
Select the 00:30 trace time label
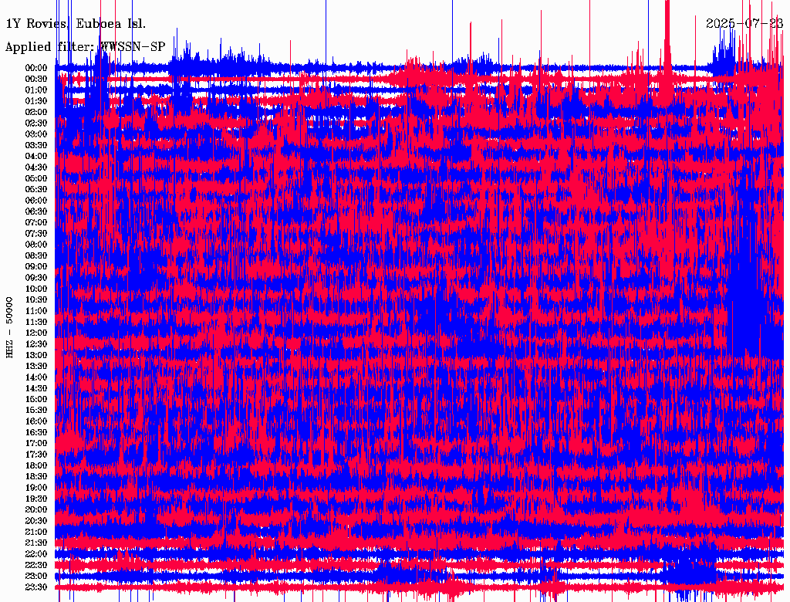pos(36,79)
